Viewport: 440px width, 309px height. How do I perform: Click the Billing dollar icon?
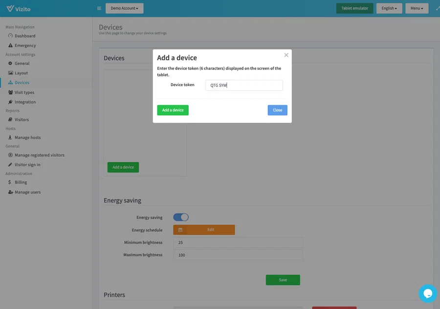click(x=10, y=182)
